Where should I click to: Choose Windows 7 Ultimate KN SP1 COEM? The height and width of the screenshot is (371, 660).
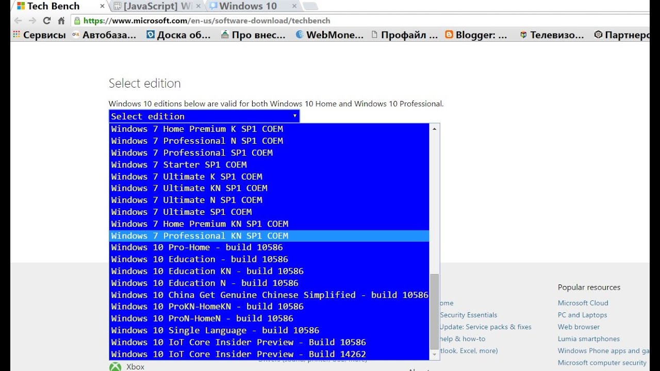[269, 188]
